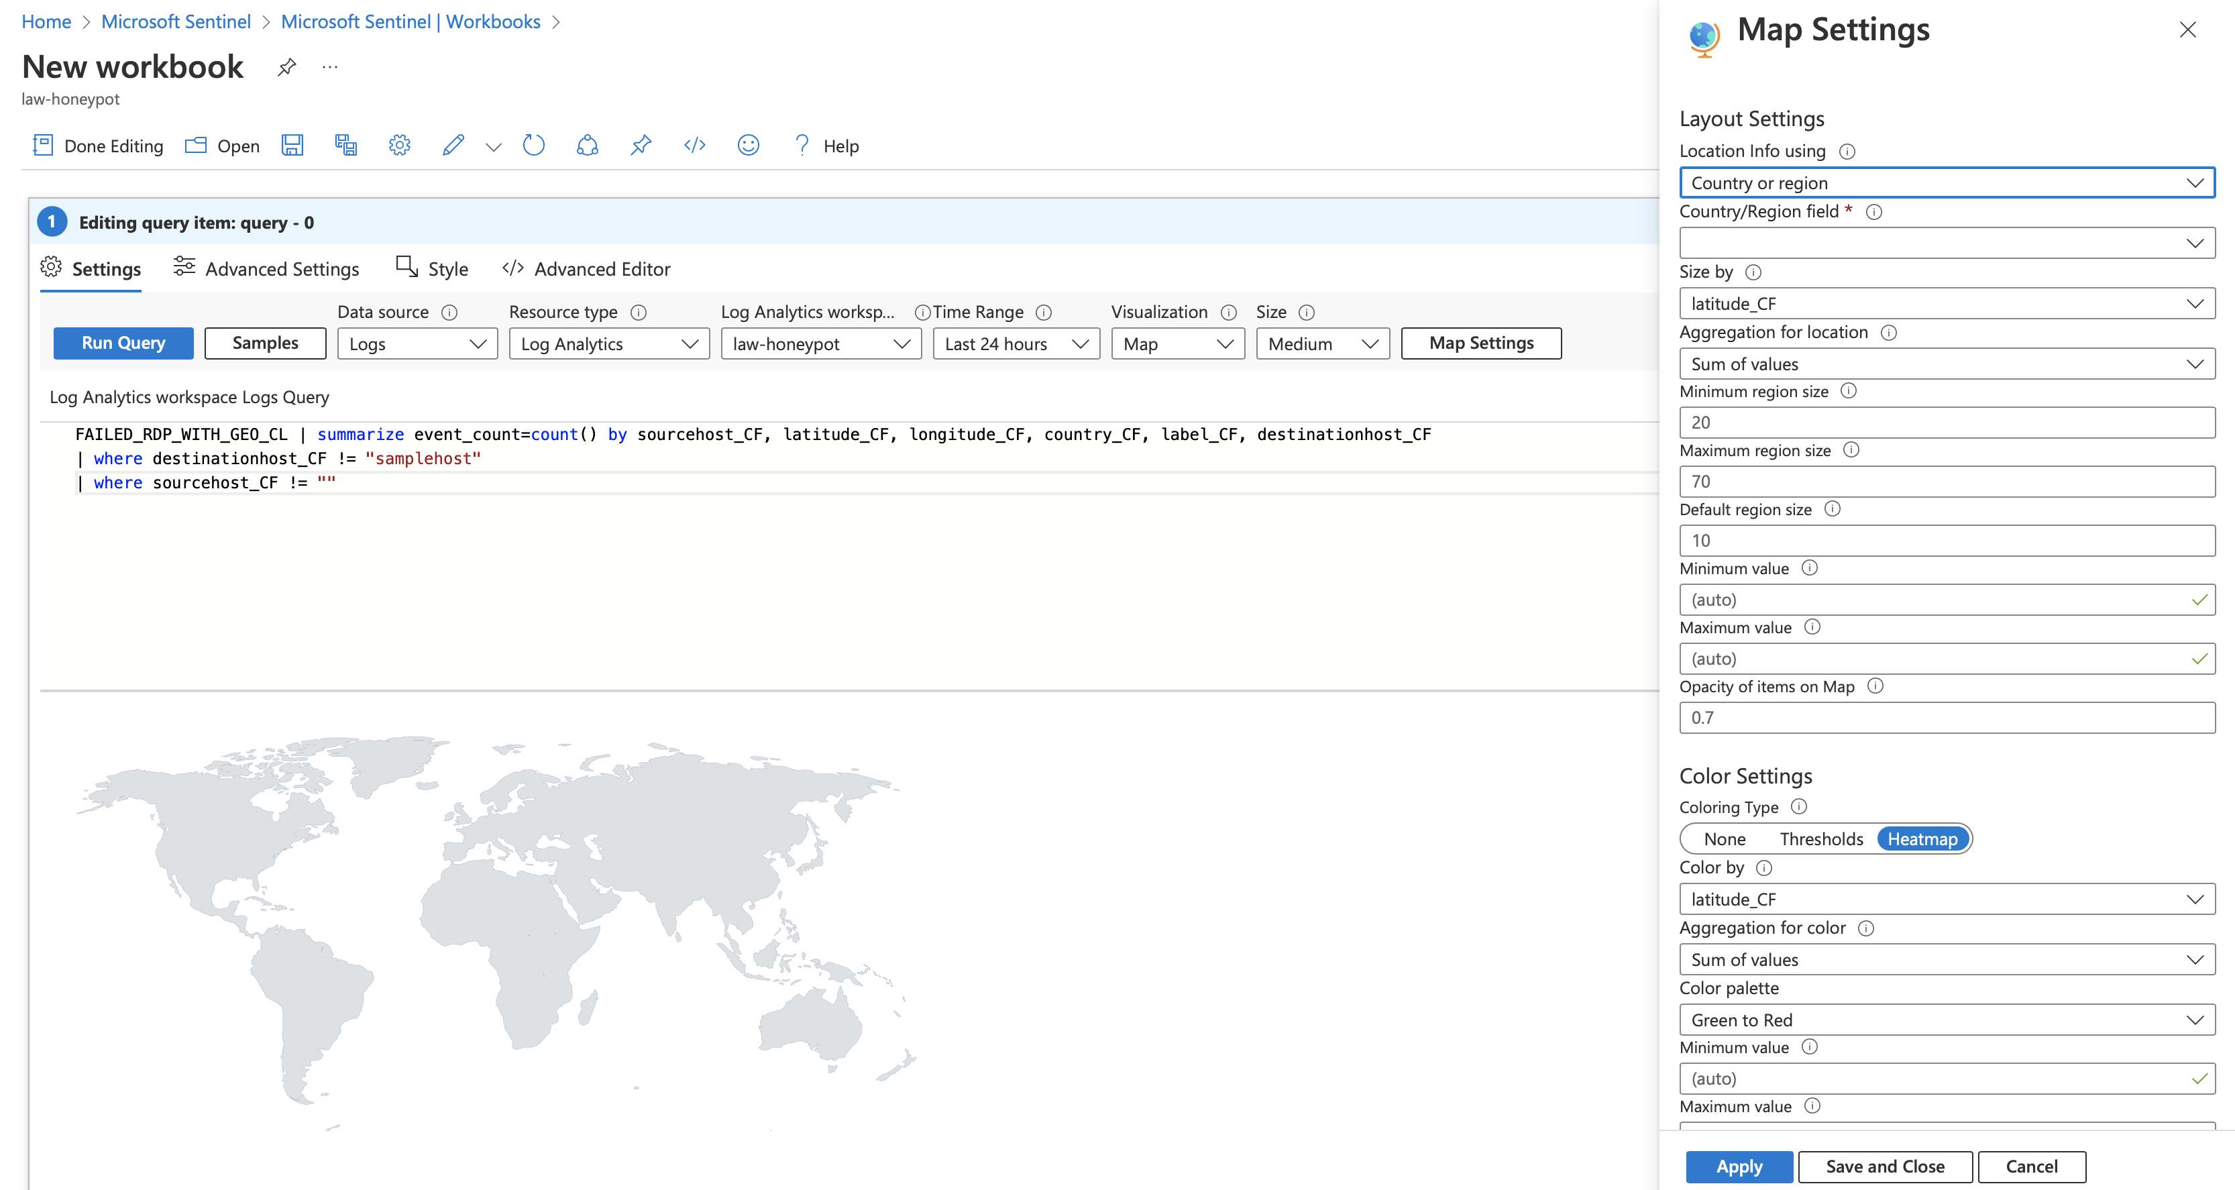The width and height of the screenshot is (2235, 1190).
Task: Click the Opacity of items on Map field
Action: pyautogui.click(x=1947, y=718)
